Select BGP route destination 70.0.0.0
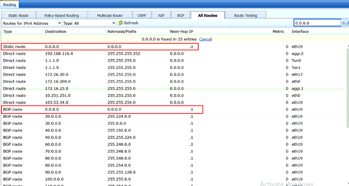Image resolution: width=349 pixels, height=186 pixels. click(53, 151)
